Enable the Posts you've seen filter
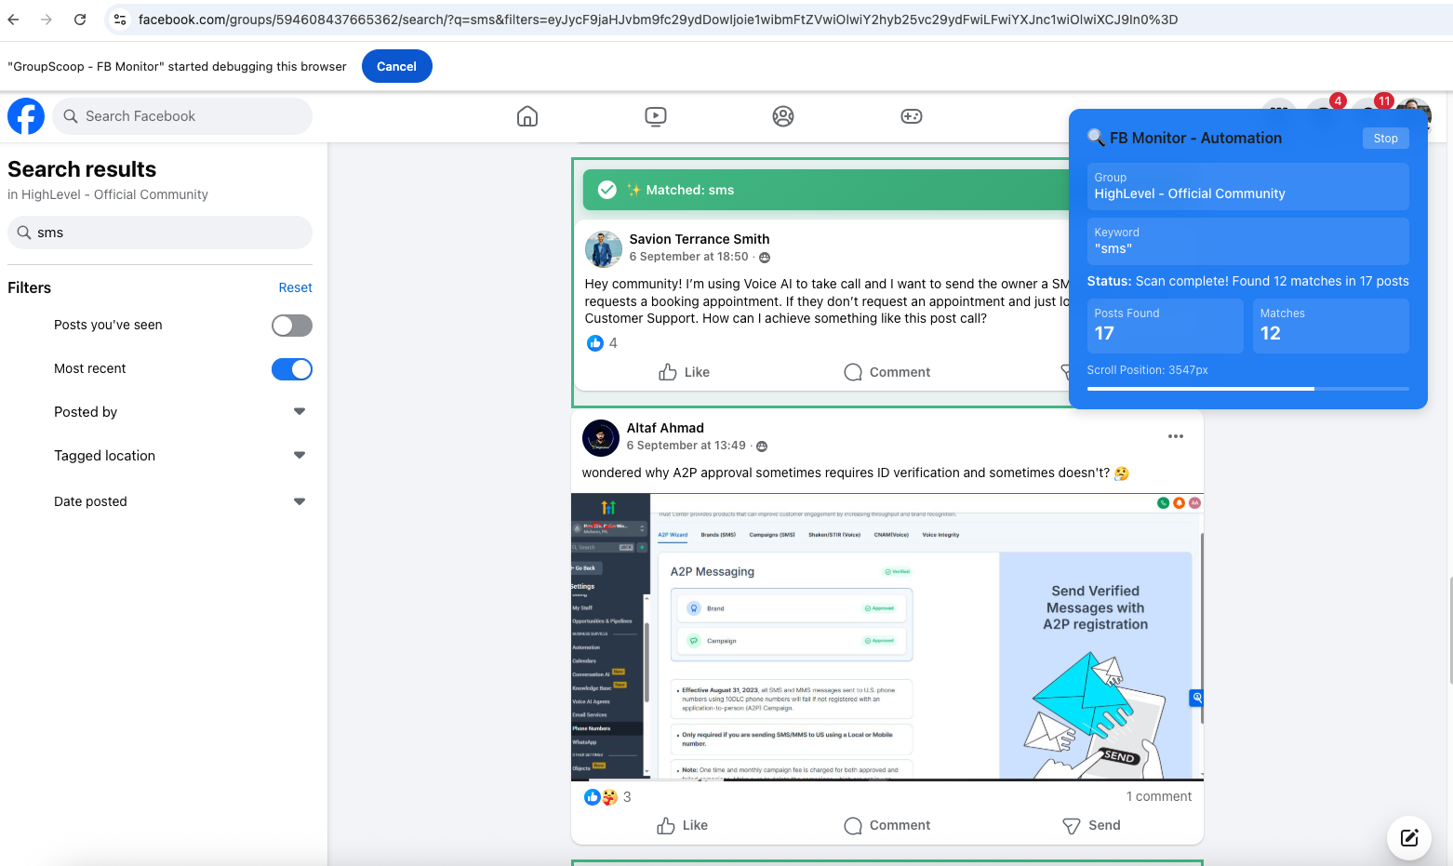 click(291, 325)
